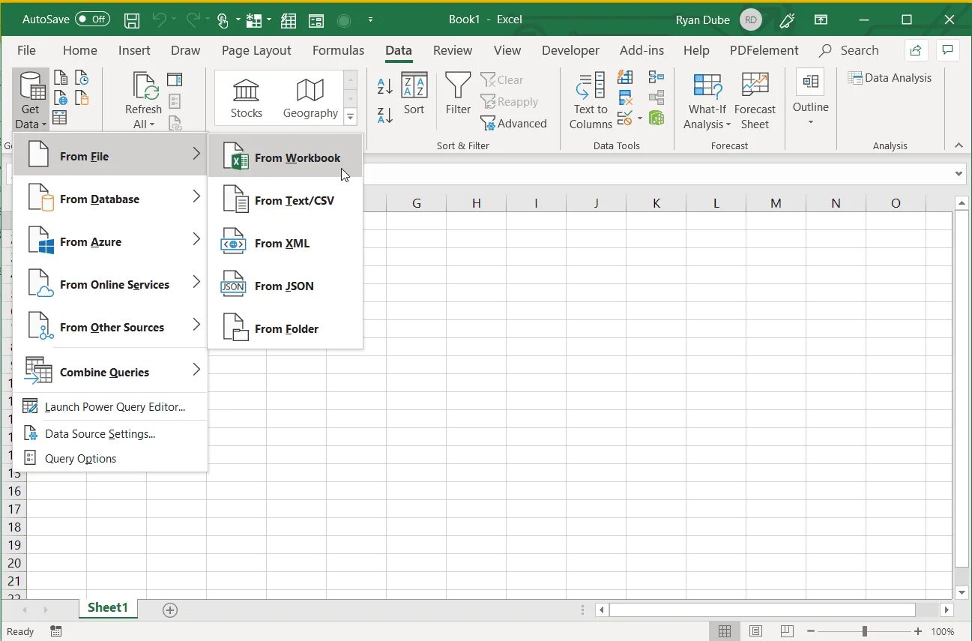Choose From XML in the submenu

coord(286,243)
